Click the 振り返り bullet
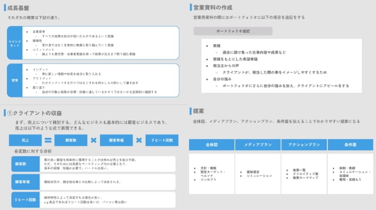Viewport: 376px width, 210px height. [x=38, y=87]
